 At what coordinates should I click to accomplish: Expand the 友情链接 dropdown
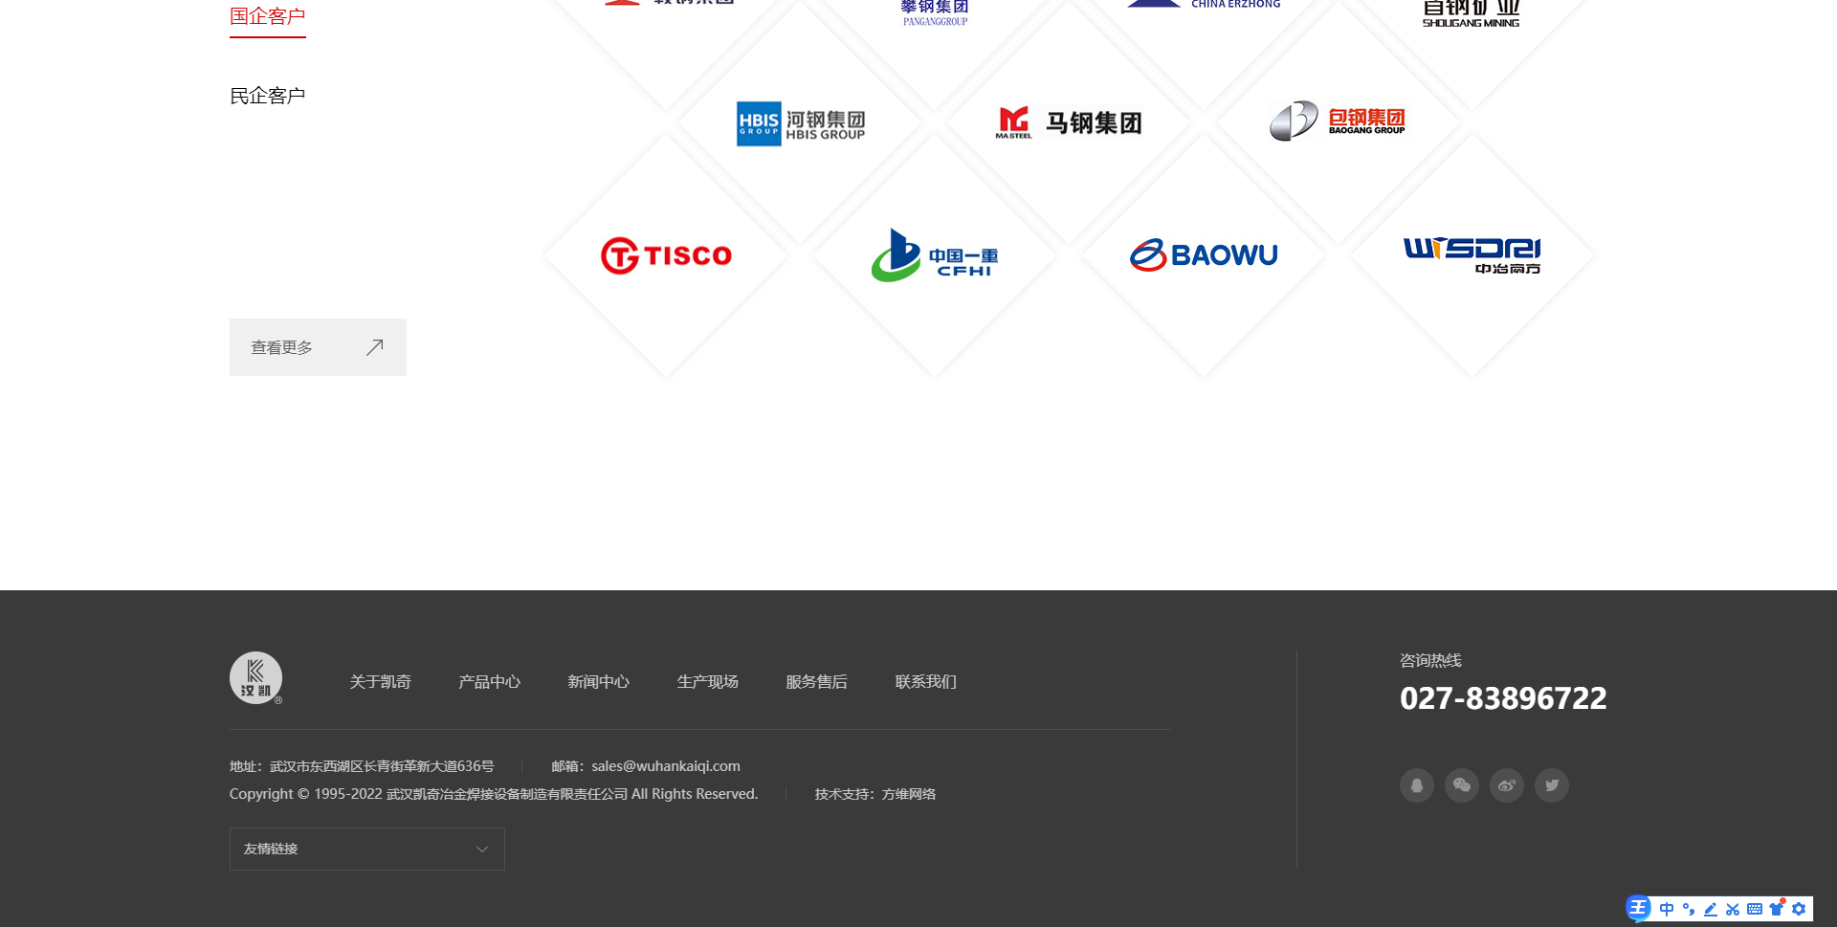point(367,849)
